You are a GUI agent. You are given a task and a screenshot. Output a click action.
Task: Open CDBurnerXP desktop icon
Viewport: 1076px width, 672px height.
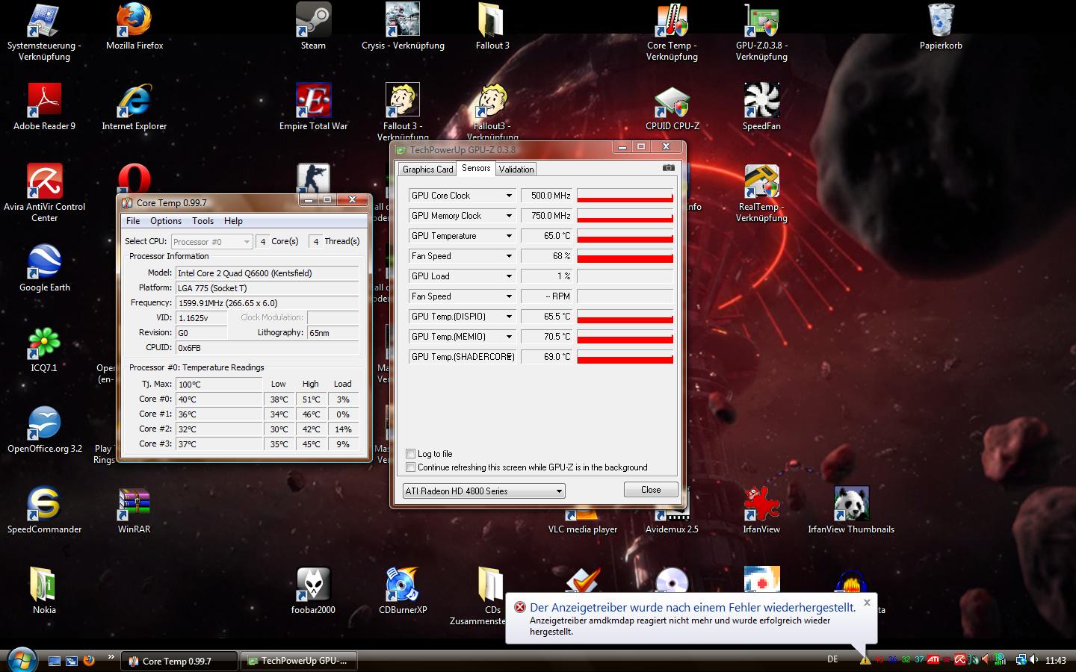point(403,585)
